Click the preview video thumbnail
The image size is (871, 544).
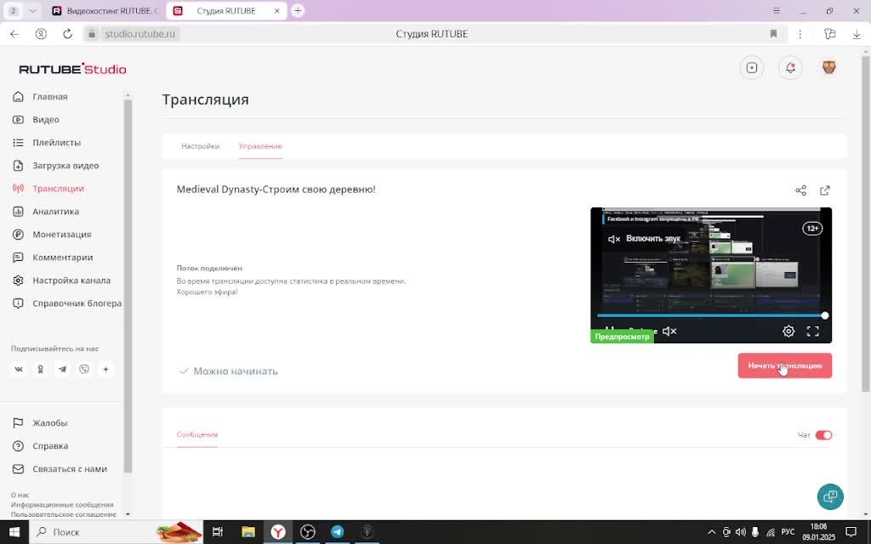(711, 275)
